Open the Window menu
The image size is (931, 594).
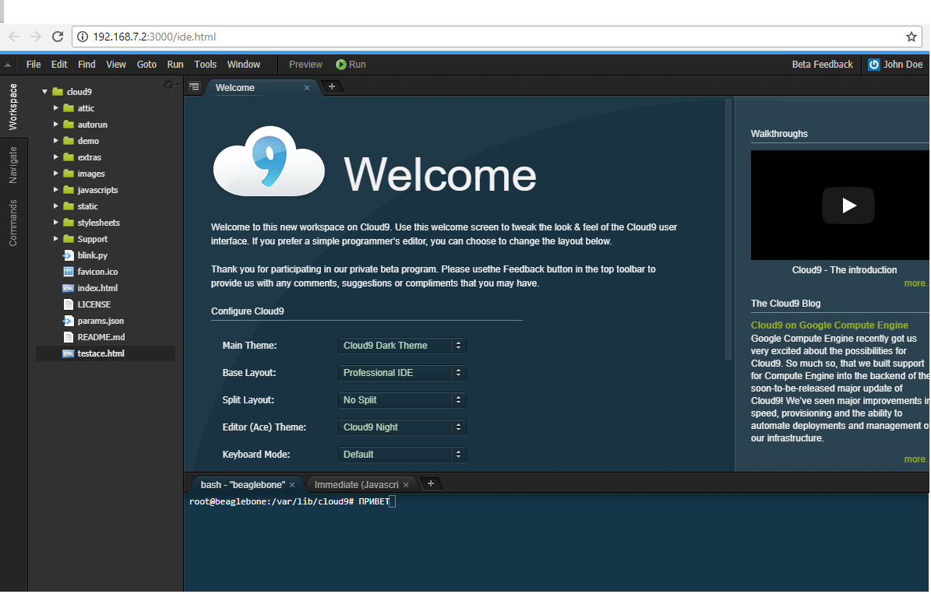pyautogui.click(x=243, y=65)
